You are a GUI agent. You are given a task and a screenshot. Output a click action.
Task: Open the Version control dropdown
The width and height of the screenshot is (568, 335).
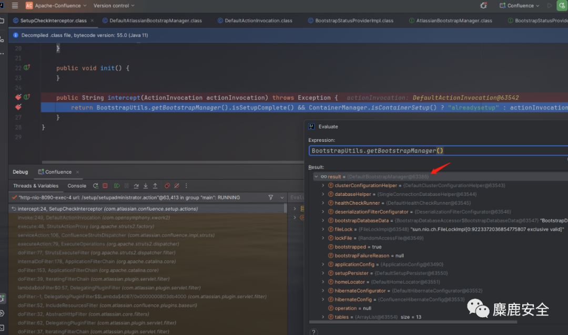(114, 5)
